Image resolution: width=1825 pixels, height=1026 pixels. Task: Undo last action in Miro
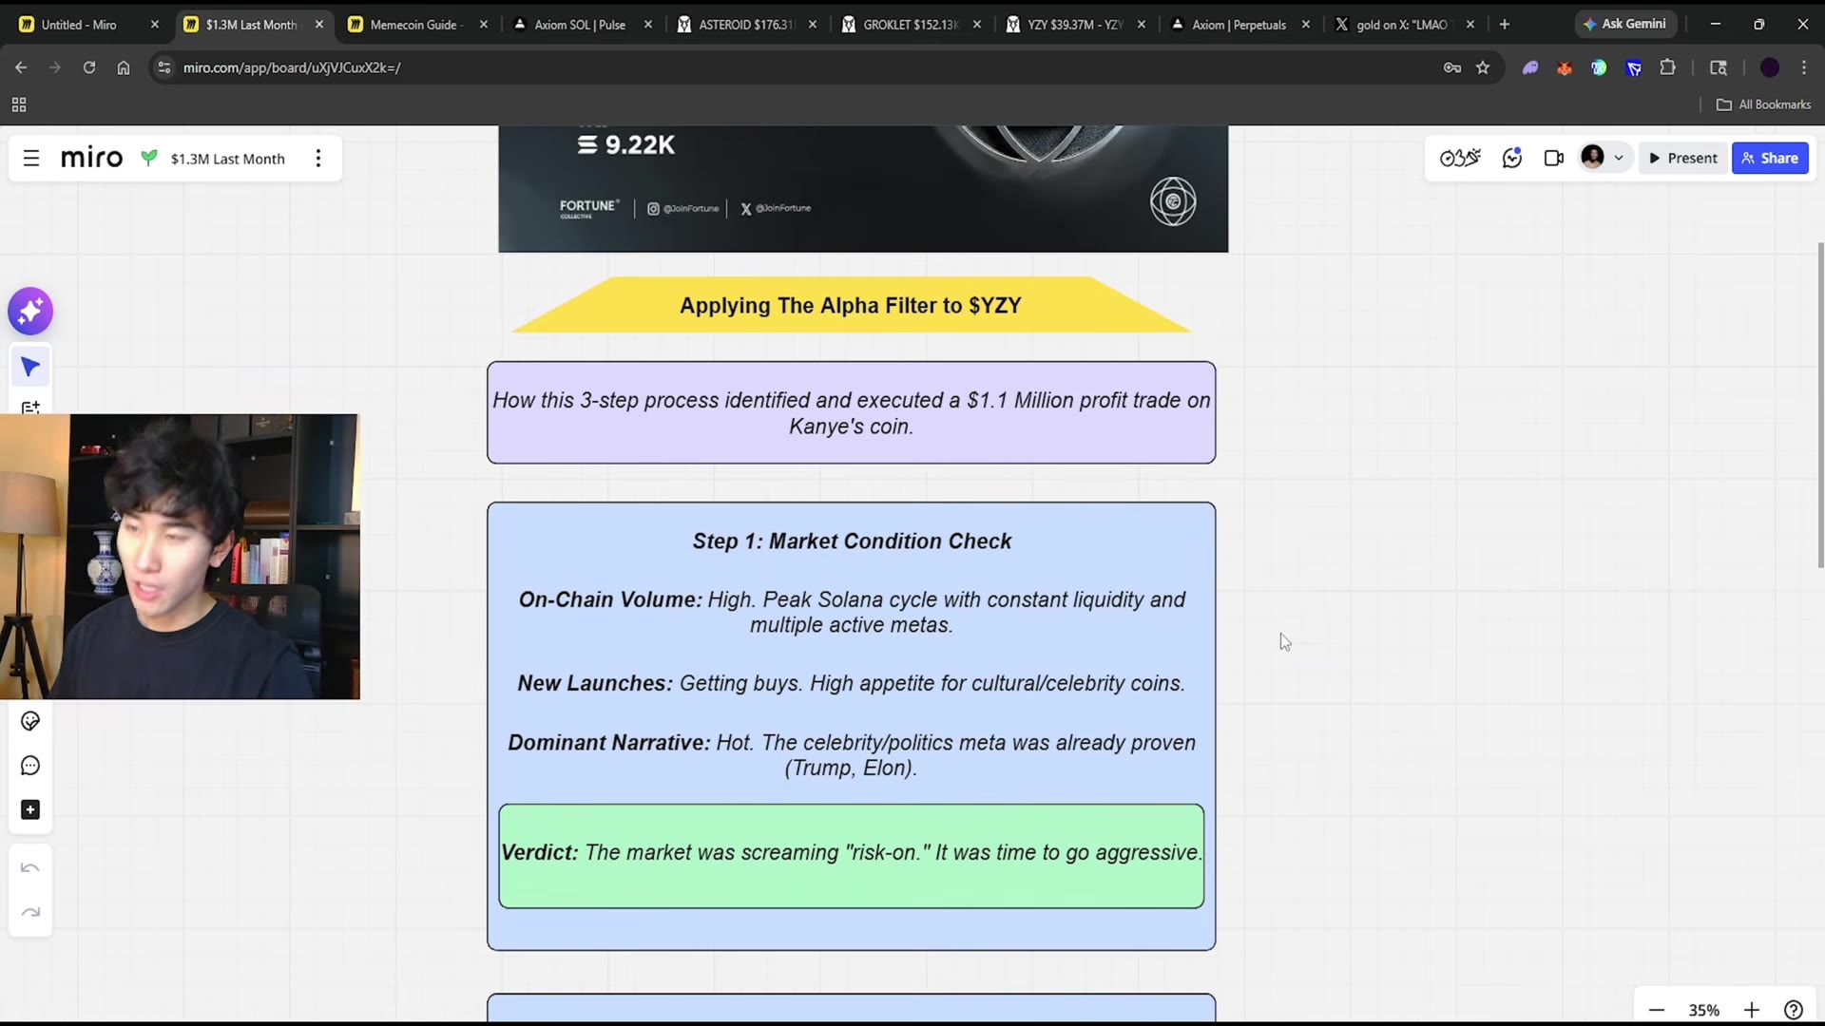(30, 868)
